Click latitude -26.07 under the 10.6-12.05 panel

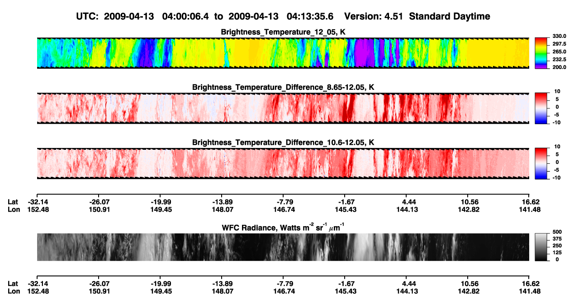[x=100, y=202]
